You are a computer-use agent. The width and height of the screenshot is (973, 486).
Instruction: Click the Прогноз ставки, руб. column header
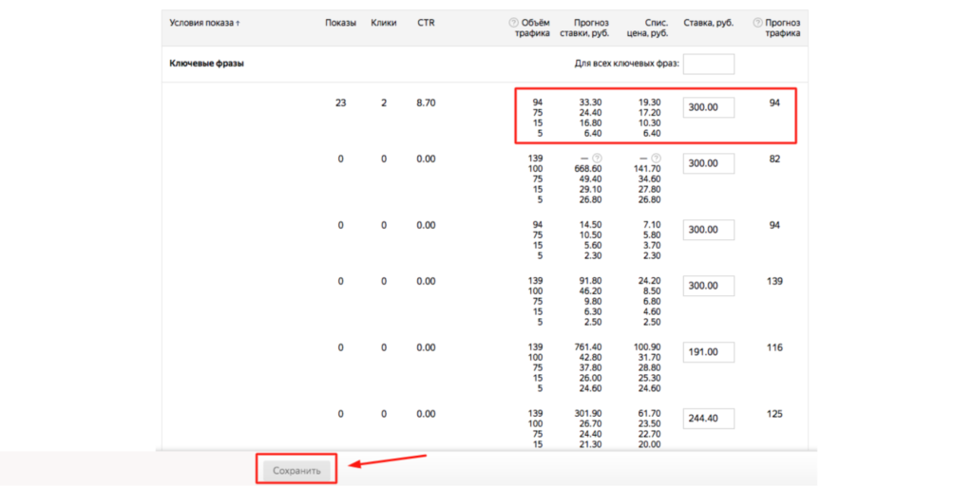point(584,28)
